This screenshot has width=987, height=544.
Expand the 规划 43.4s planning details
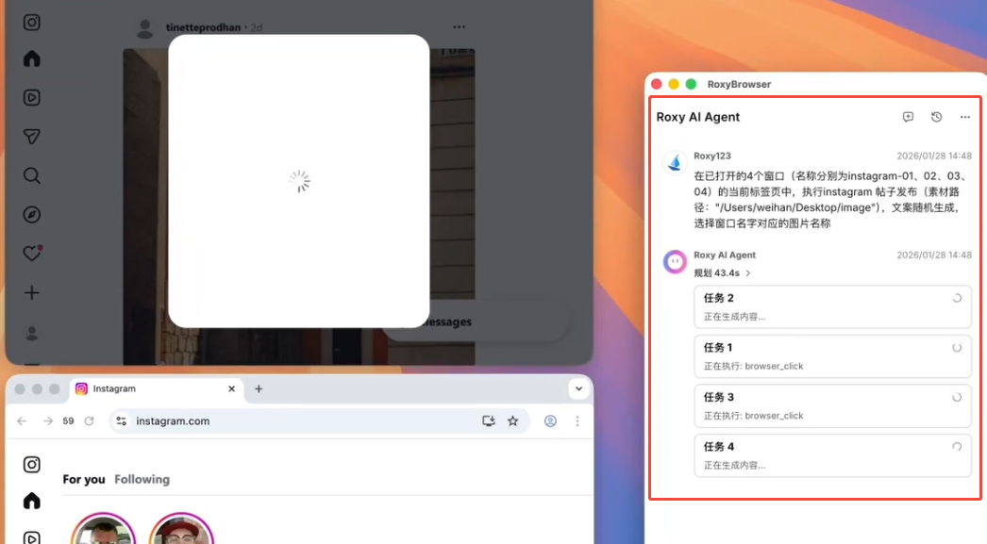pos(723,273)
